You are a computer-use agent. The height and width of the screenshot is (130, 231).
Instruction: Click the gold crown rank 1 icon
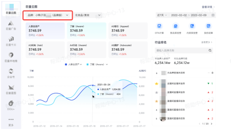tap(156, 84)
